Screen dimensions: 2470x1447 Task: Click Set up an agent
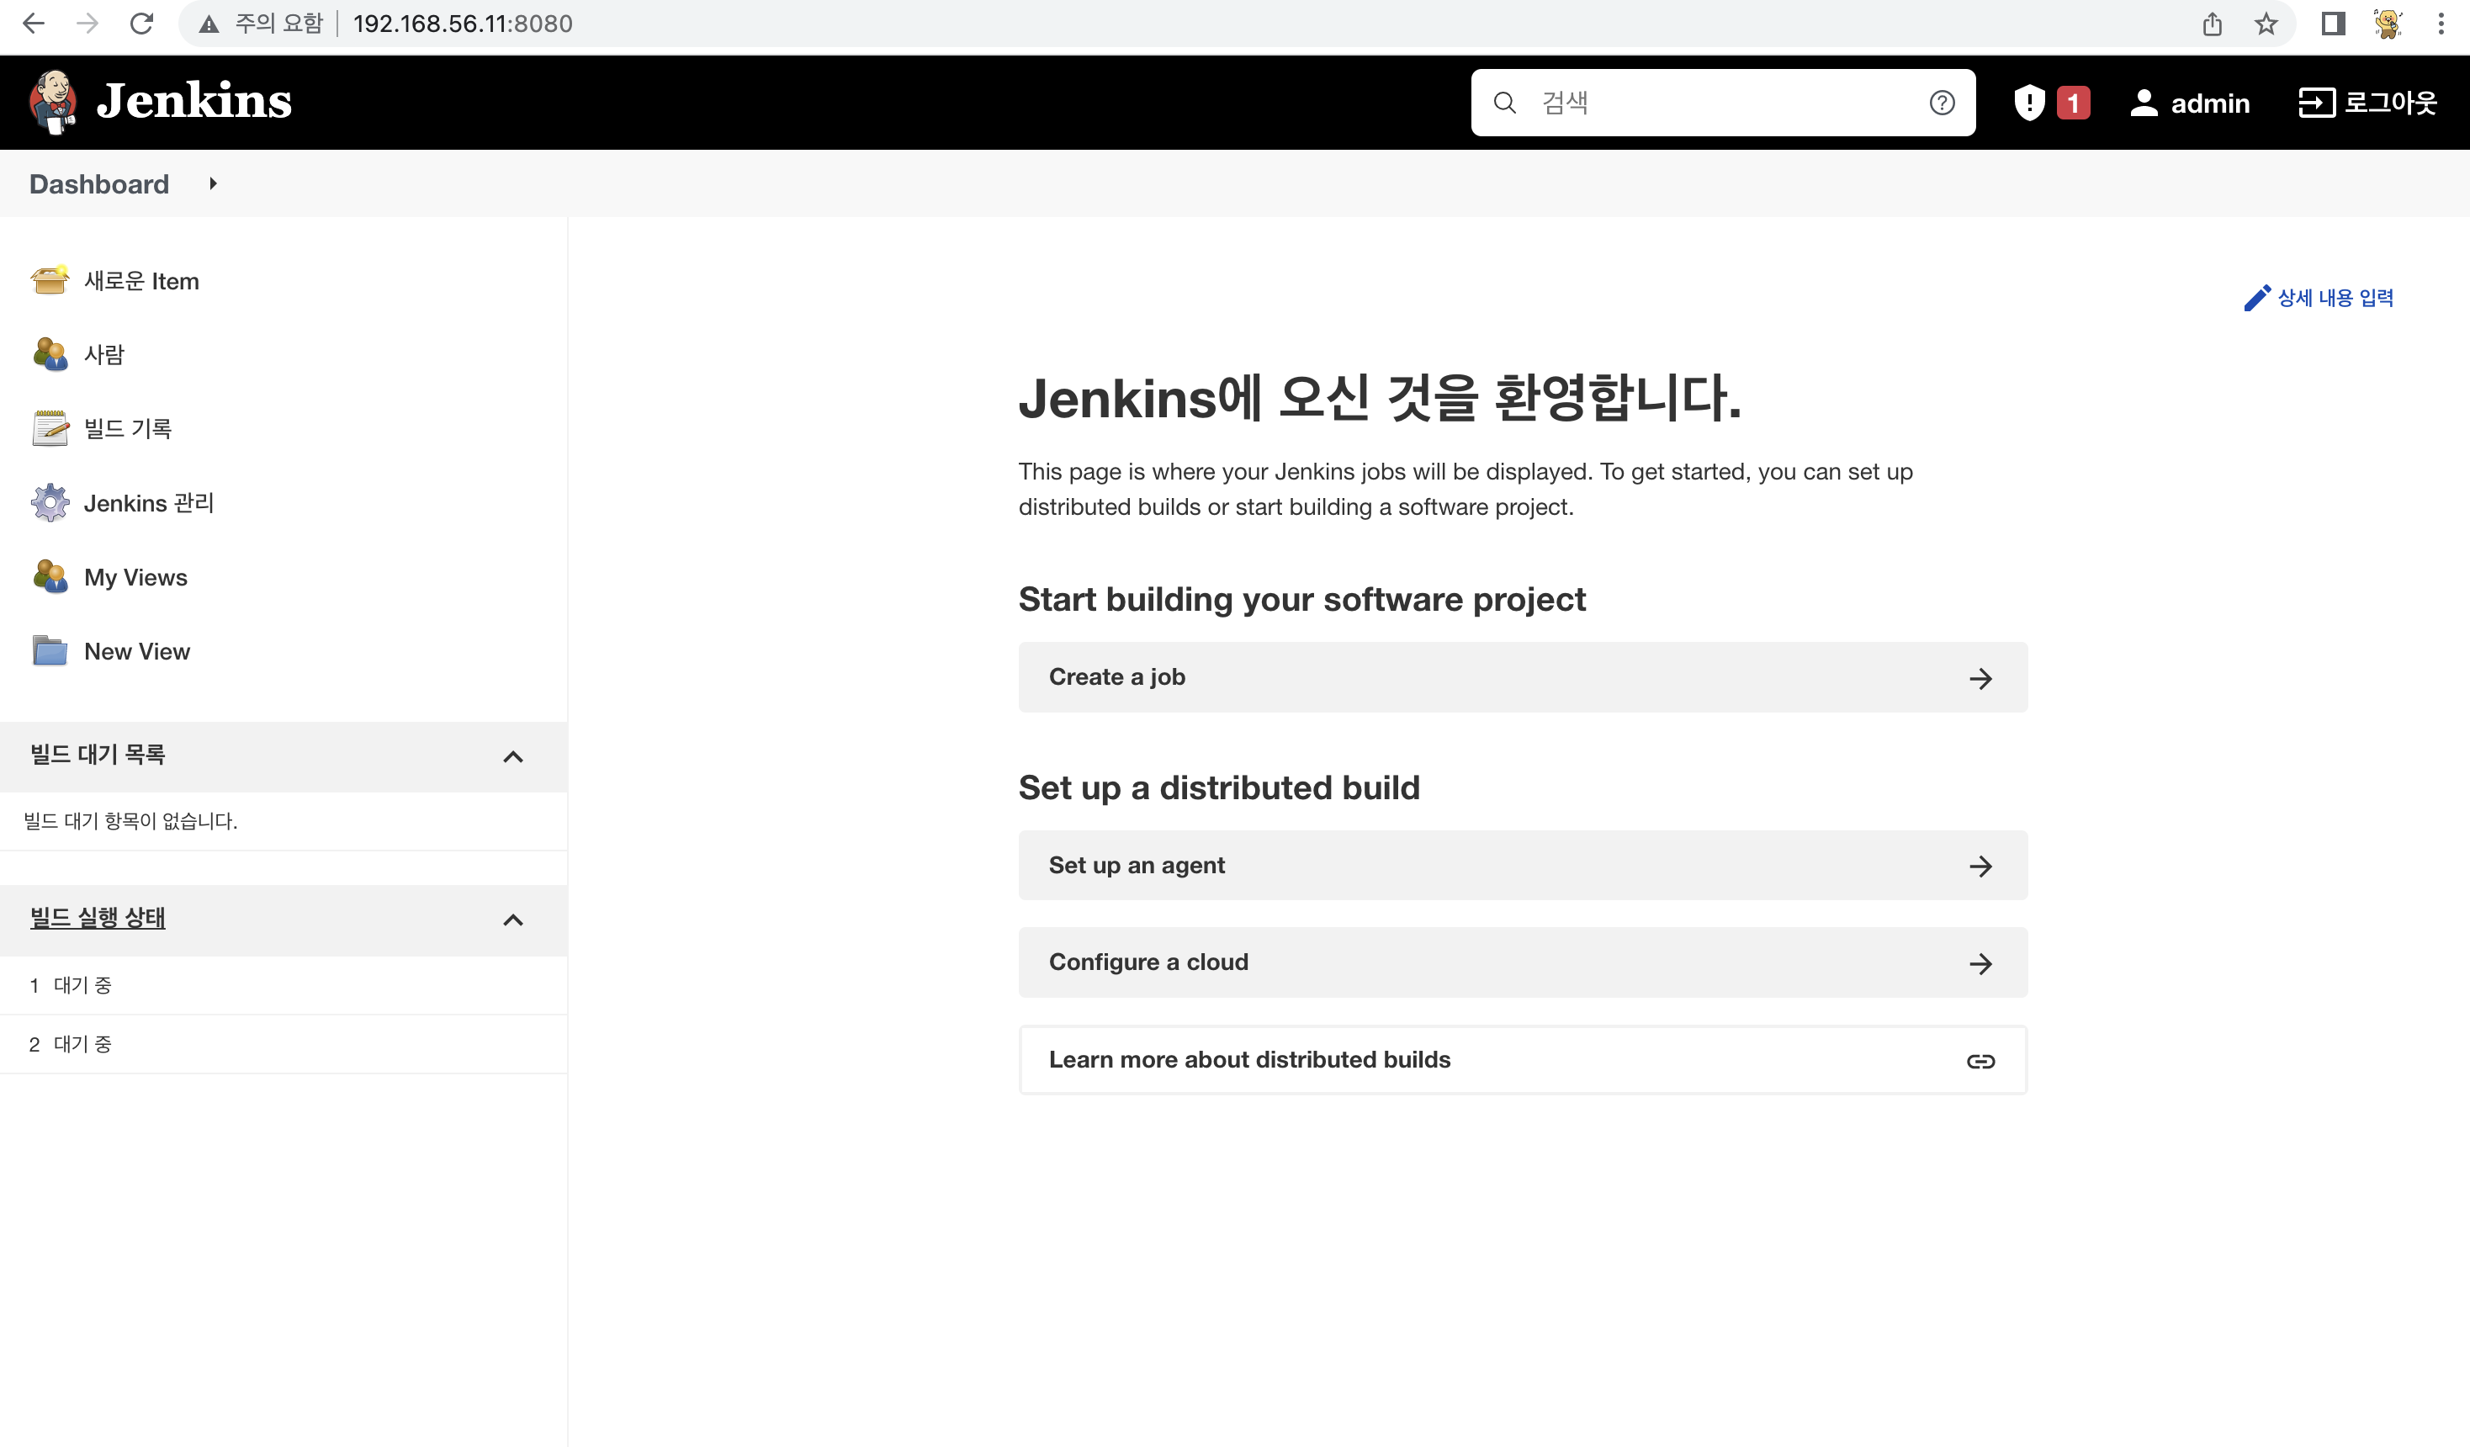pos(1521,865)
